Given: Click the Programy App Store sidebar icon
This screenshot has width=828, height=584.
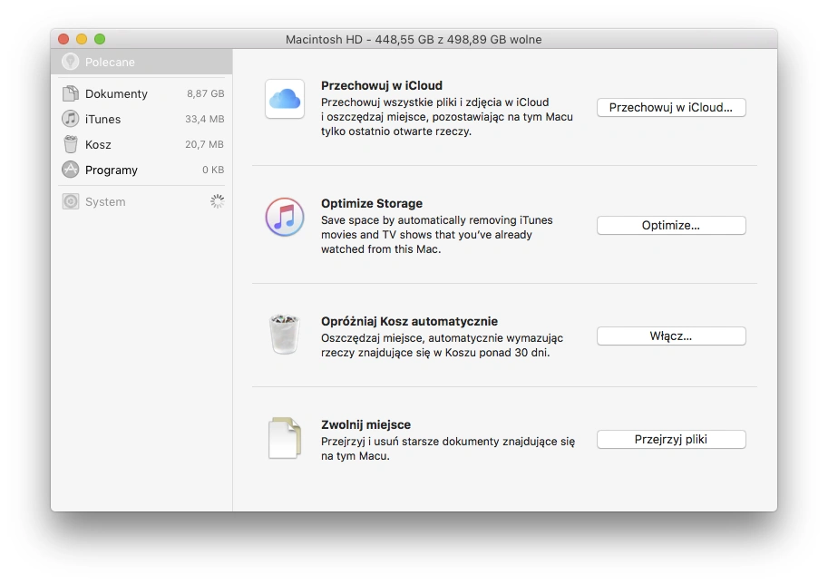Looking at the screenshot, I should (70, 170).
